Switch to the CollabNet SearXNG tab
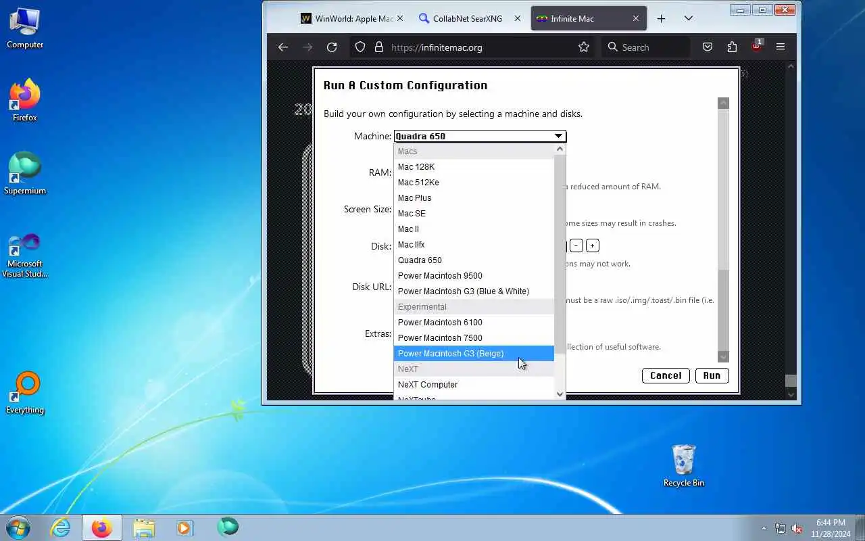 point(470,18)
